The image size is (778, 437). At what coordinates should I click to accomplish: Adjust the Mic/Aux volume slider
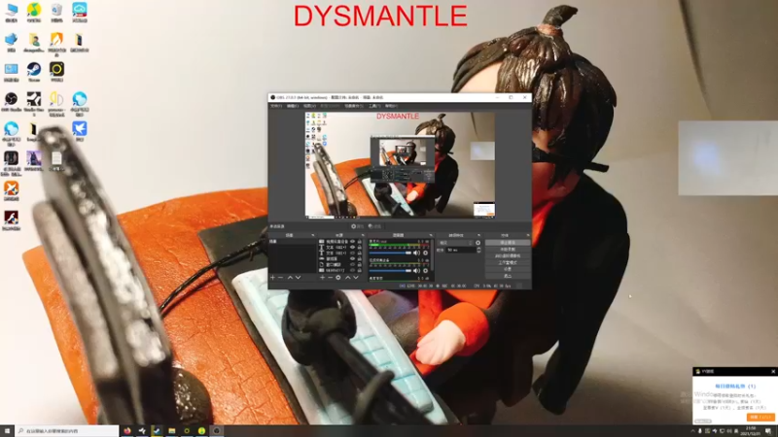point(390,252)
